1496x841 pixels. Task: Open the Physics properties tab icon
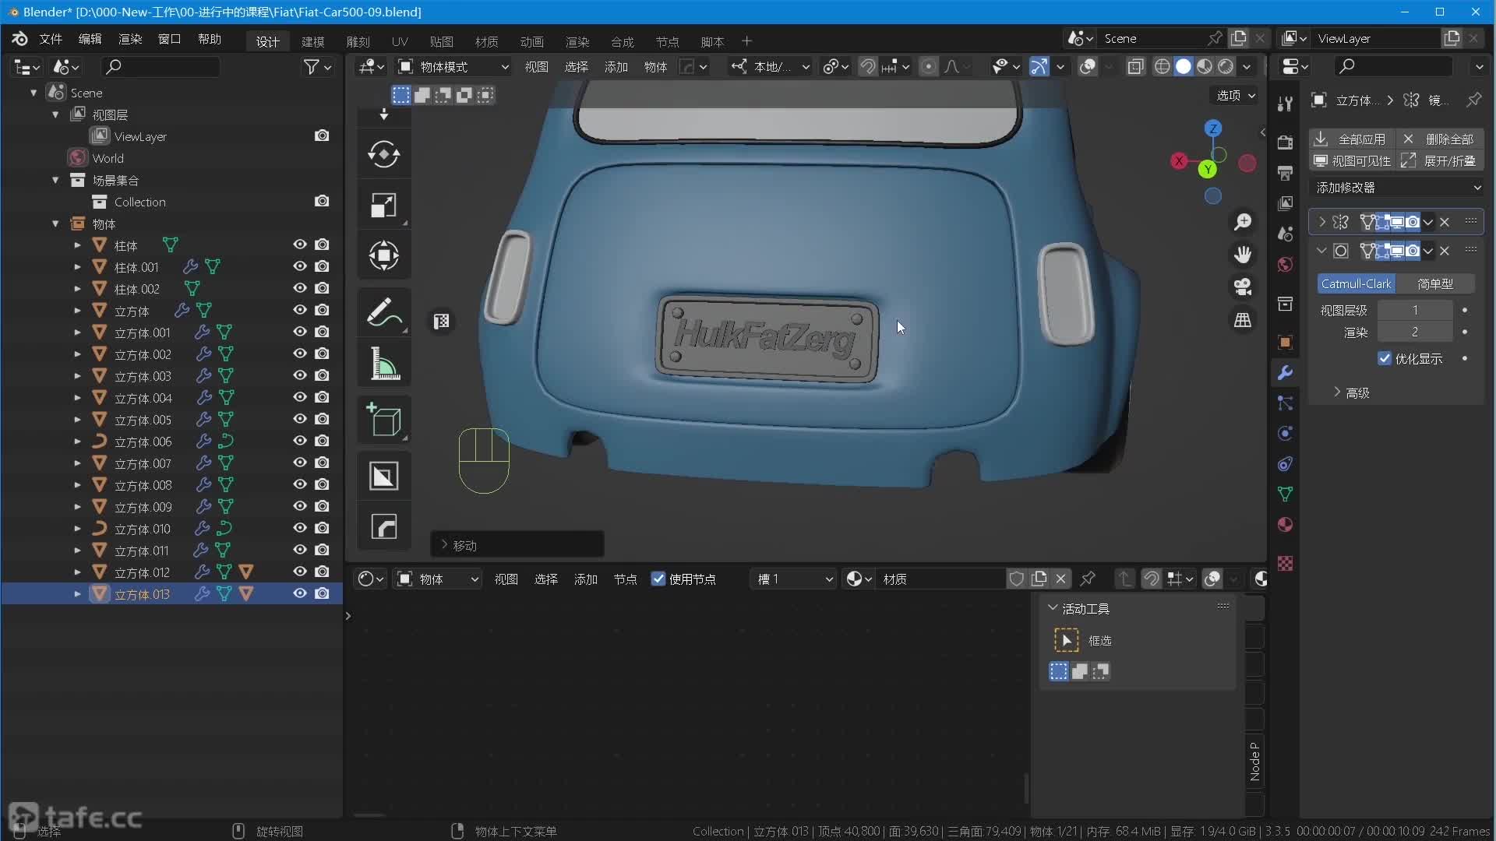coord(1286,434)
